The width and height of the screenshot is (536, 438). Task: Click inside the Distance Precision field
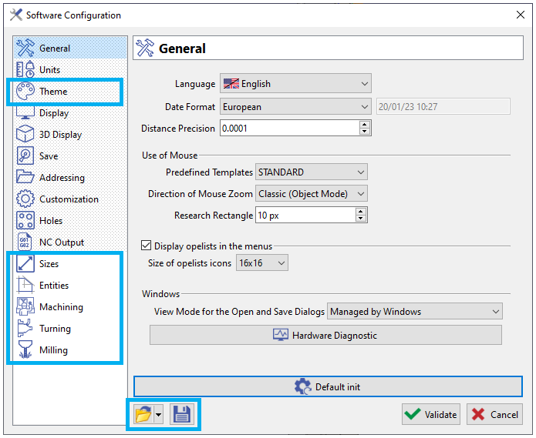(288, 128)
